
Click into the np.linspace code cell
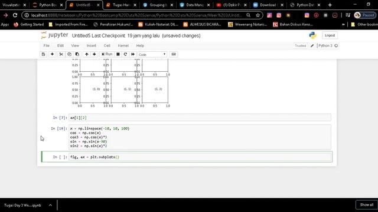tap(200, 137)
